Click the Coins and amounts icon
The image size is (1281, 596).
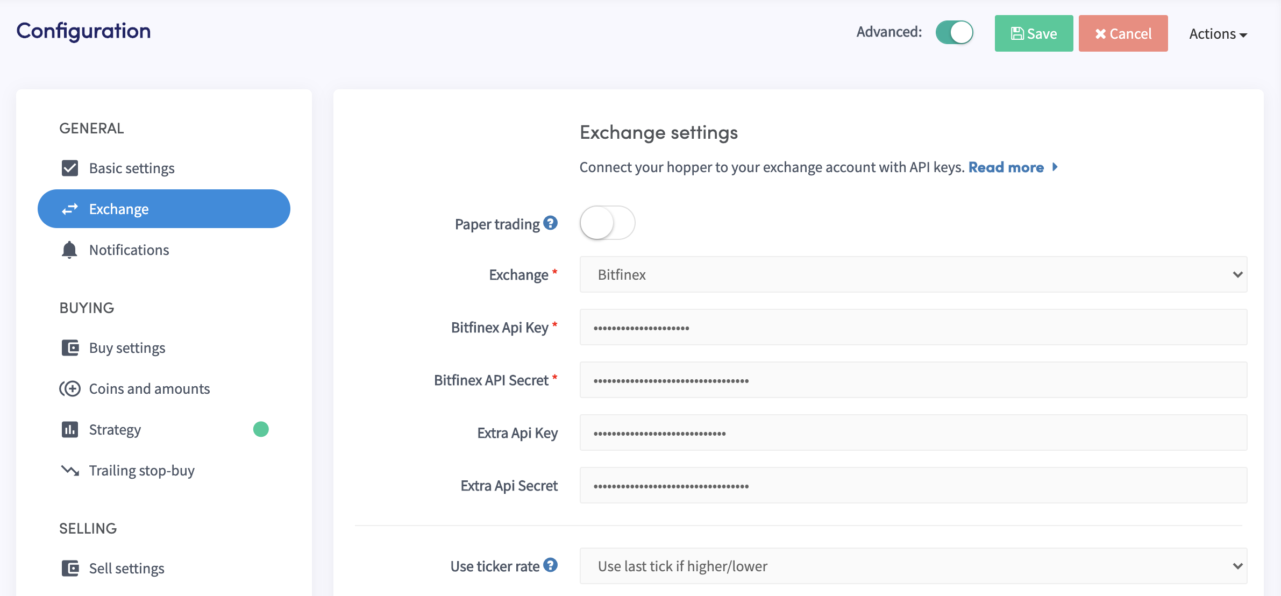pos(69,388)
